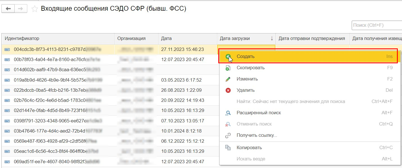Image resolution: width=402 pixels, height=168 pixels.
Task: Choose Удалить from the context menu
Action: 246,90
